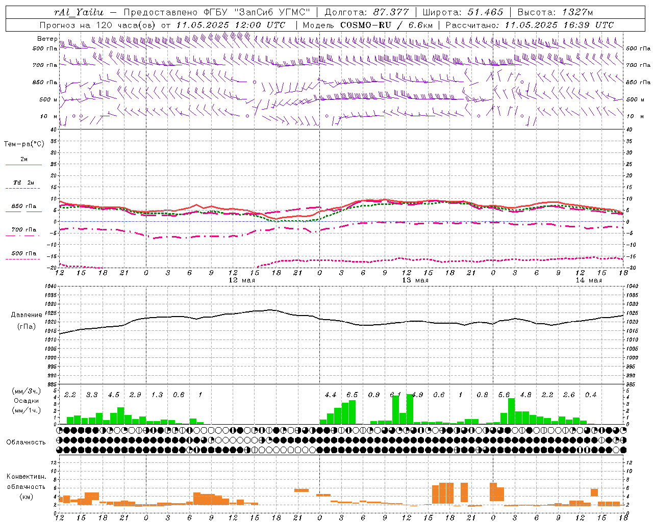Click Рассчитано: 11.05.2025 16:39 UTC timestamp
The width and height of the screenshot is (653, 522).
coord(530,25)
